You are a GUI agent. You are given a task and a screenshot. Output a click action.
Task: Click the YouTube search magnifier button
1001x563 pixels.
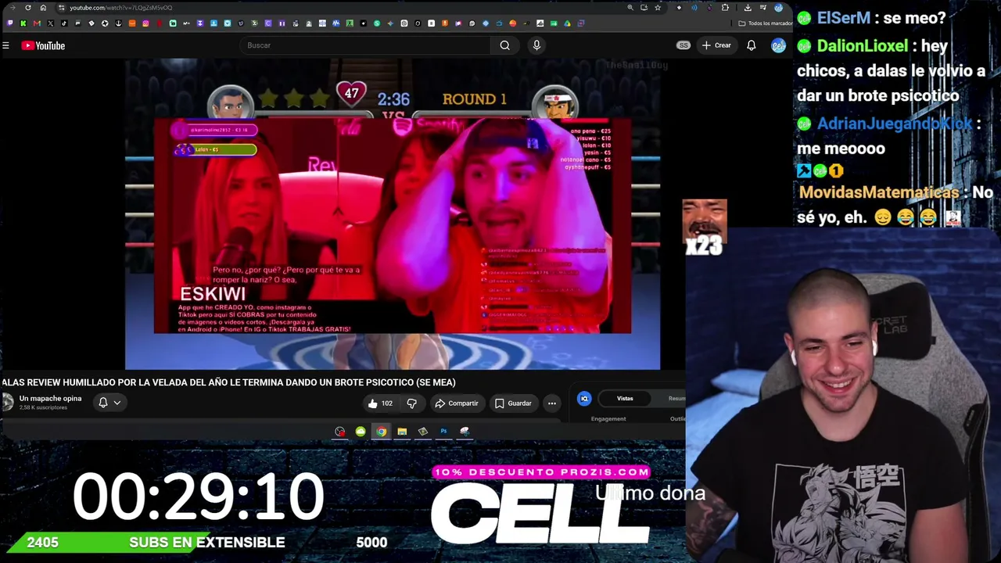click(505, 45)
